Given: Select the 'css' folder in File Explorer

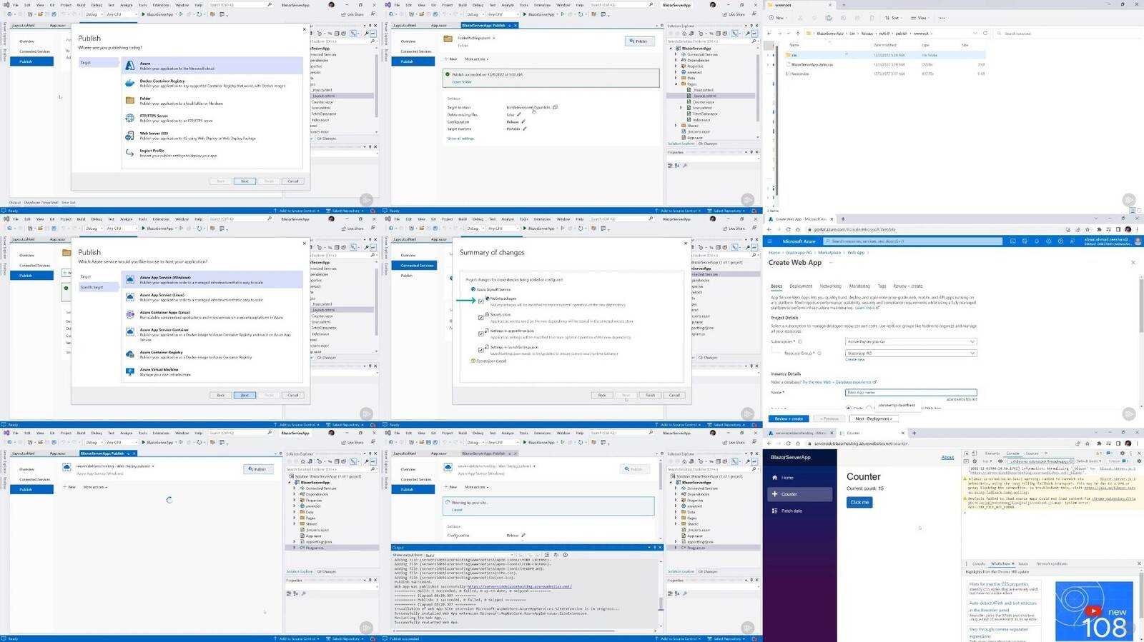Looking at the screenshot, I should coord(885,55).
